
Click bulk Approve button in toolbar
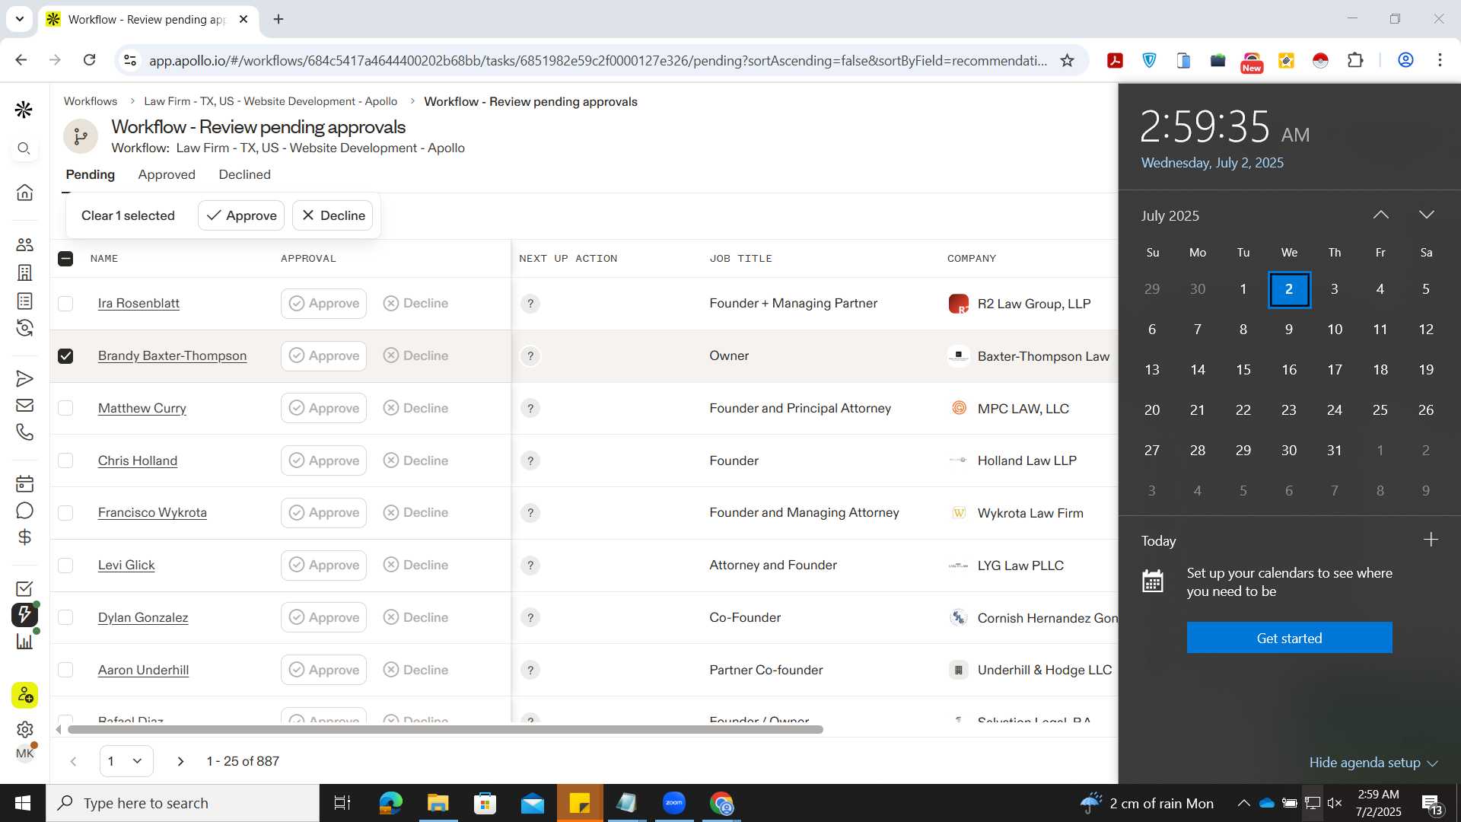[241, 215]
